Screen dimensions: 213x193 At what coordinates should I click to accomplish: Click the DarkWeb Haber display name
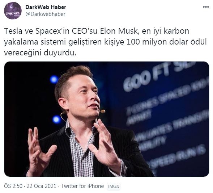[46, 7]
